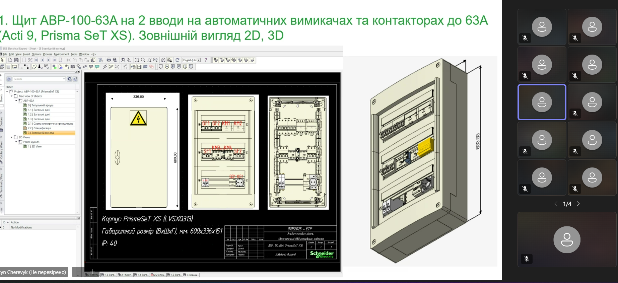This screenshot has width=618, height=283.
Task: Click the Print icon in toolbar
Action: 109,60
